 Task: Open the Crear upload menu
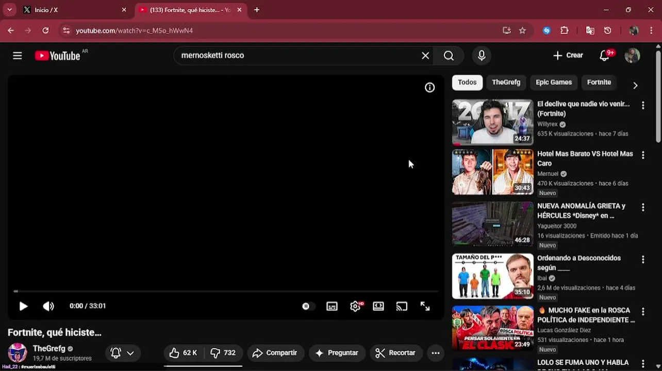point(568,56)
